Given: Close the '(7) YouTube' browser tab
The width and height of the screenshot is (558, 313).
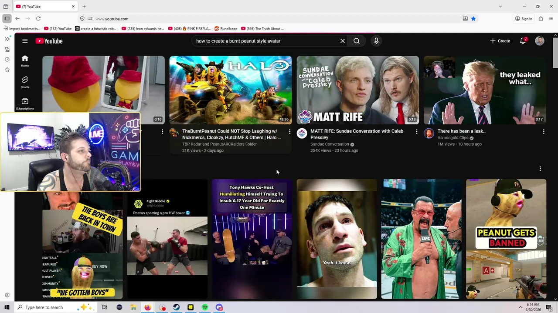Looking at the screenshot, I should 73,7.
